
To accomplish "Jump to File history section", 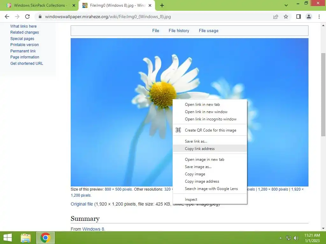I will [x=179, y=31].
